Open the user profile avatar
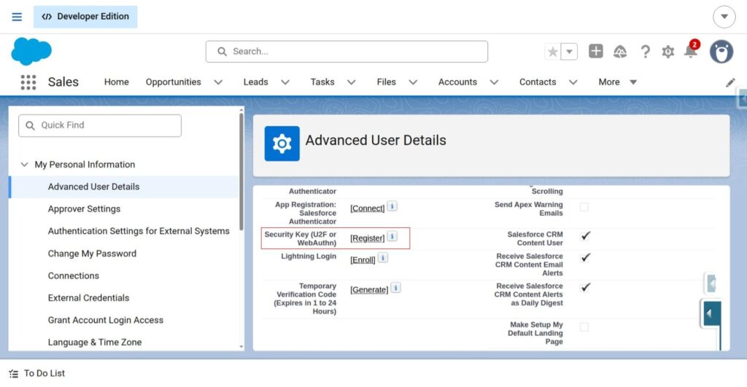 [721, 52]
